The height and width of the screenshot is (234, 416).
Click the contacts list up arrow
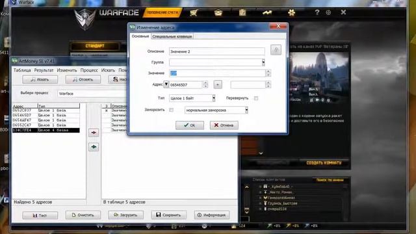click(x=247, y=187)
